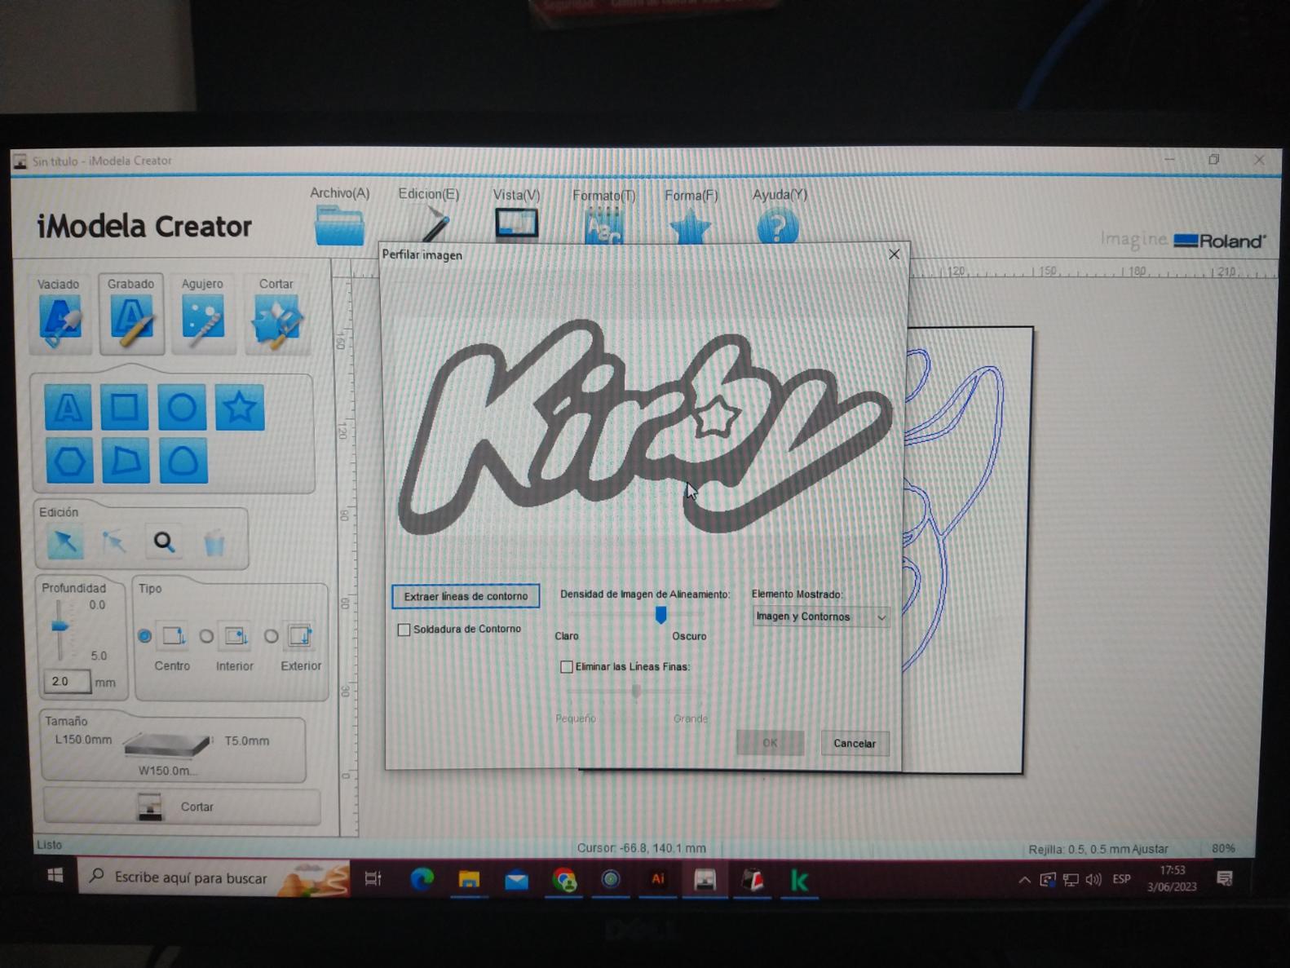Viewport: 1290px width, 968px height.
Task: Click the OK button in dialog
Action: pos(770,743)
